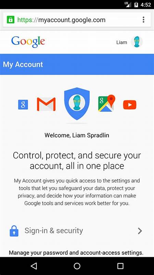Click the blue Sign-in & security lock icon

[14, 231]
